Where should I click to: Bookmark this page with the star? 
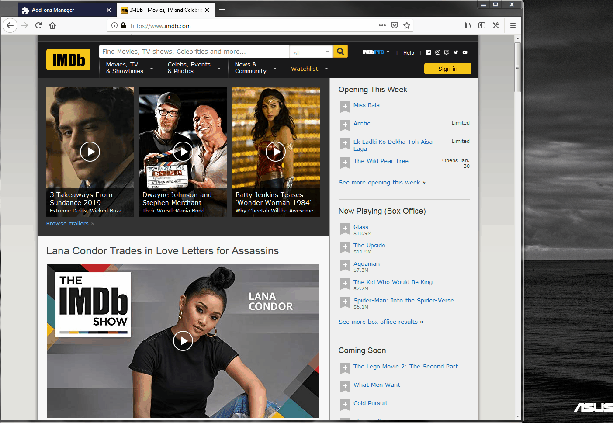(407, 25)
